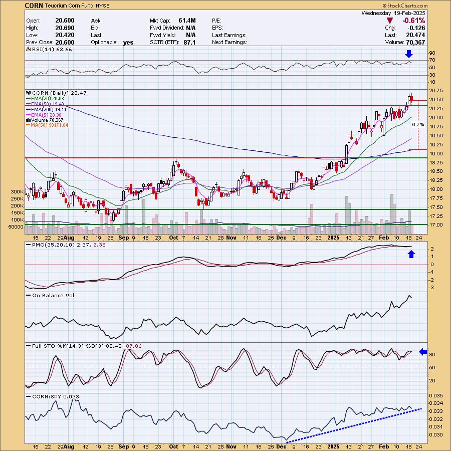Click the -6.7% stop level annotation

point(417,125)
